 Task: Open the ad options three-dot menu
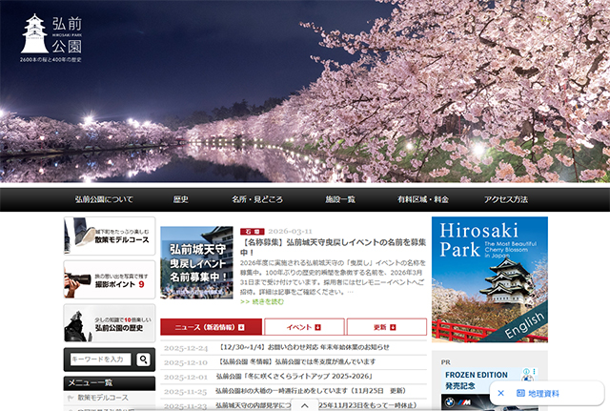click(534, 371)
